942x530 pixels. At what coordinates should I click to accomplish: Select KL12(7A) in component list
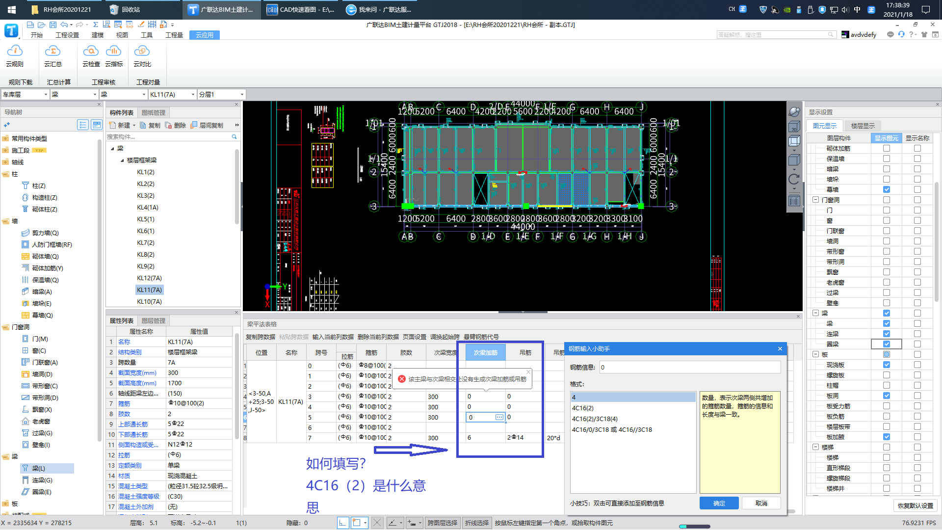click(149, 278)
